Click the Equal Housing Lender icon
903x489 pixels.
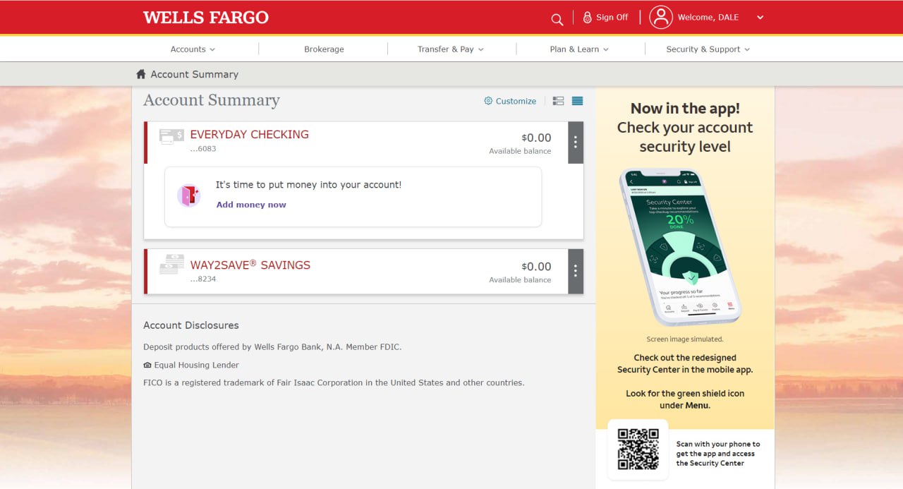(x=147, y=365)
